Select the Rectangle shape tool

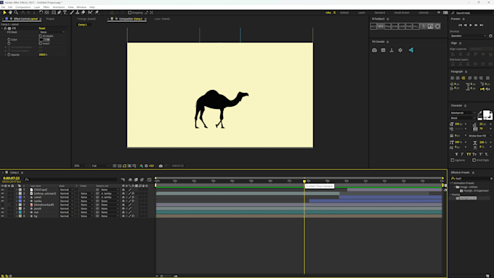54,12
